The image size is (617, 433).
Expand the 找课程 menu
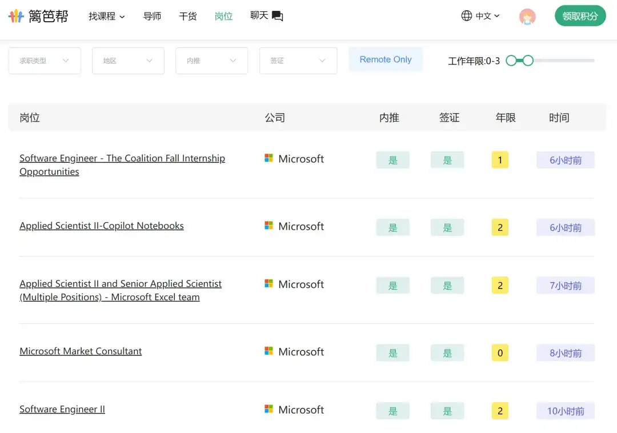click(x=107, y=16)
